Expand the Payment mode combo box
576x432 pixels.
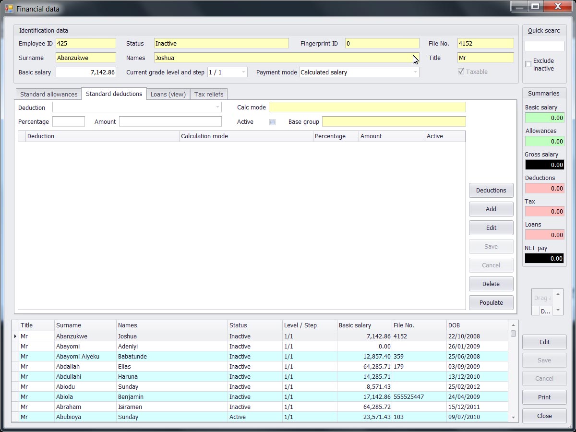[x=415, y=72]
